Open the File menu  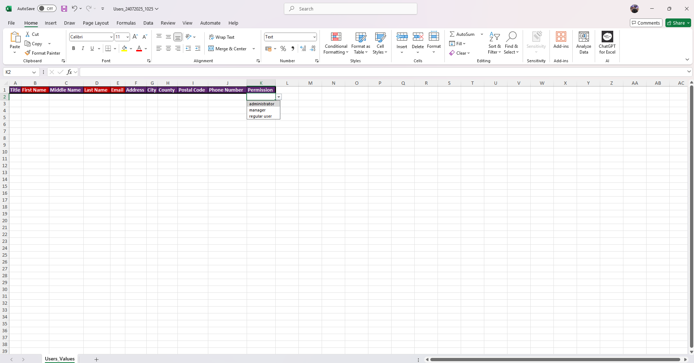(x=11, y=23)
